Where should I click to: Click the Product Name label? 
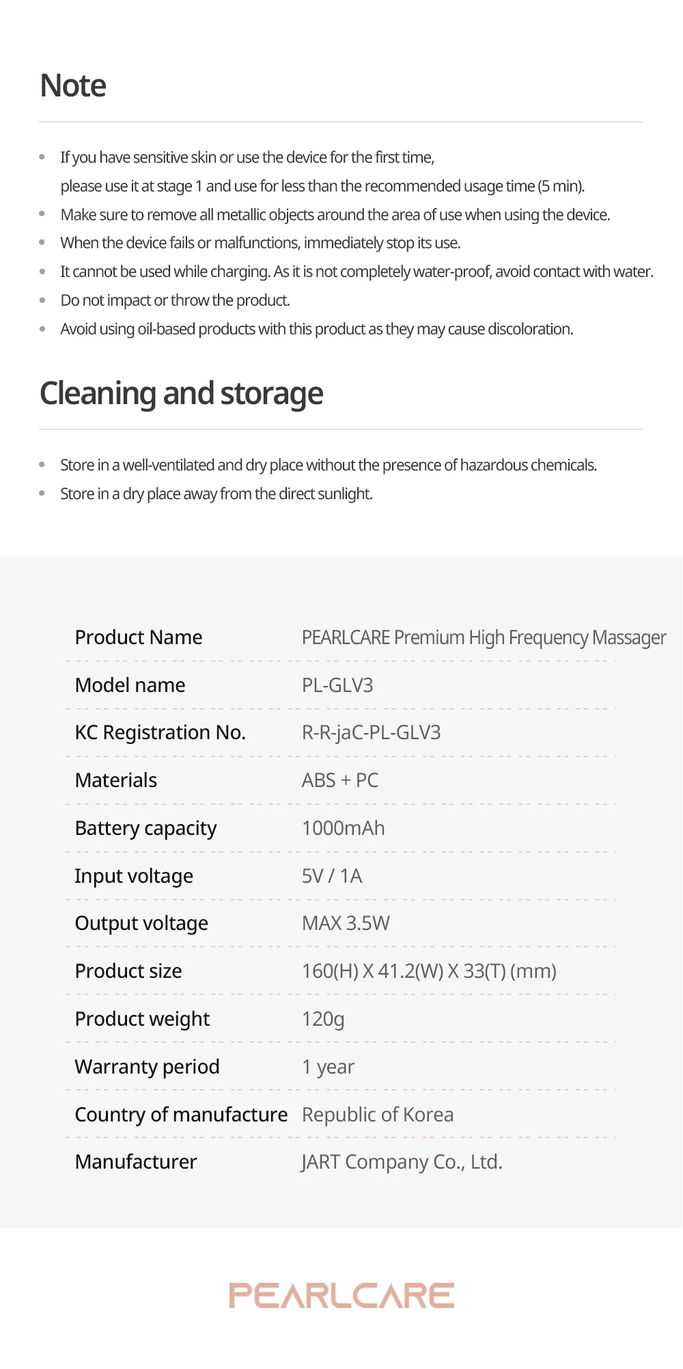coord(139,637)
